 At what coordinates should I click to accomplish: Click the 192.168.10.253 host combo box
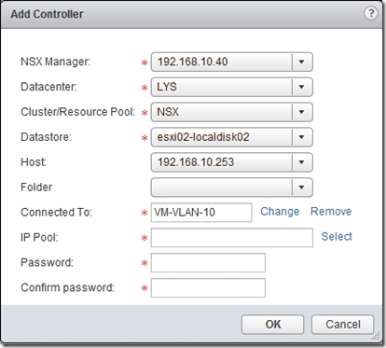click(x=231, y=162)
